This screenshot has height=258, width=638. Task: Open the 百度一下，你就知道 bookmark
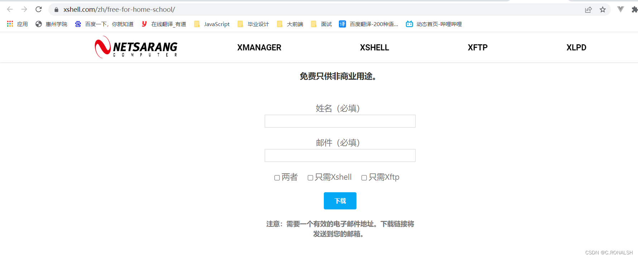104,24
